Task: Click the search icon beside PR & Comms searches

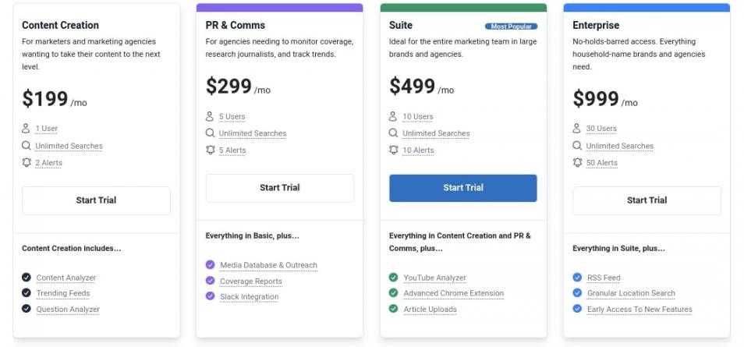Action: pos(210,133)
